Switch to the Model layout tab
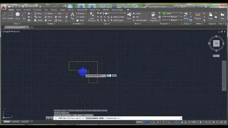The image size is (228, 128). [7, 121]
